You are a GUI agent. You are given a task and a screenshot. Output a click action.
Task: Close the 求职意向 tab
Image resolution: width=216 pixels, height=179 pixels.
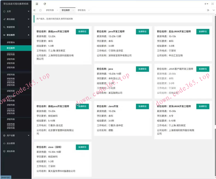(89, 10)
